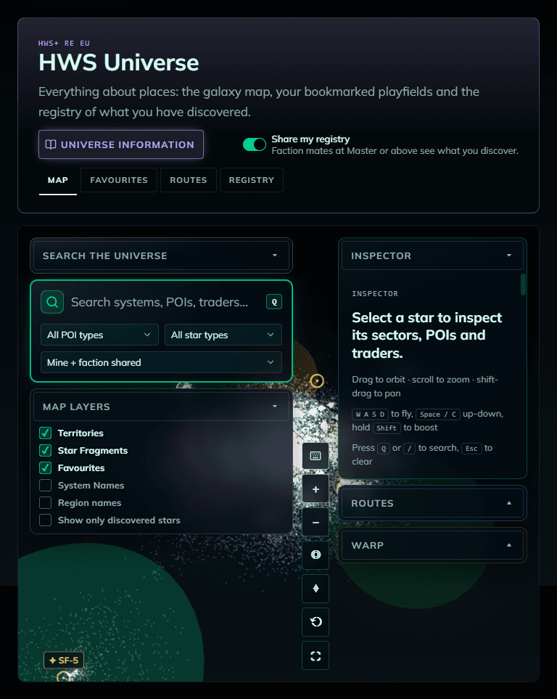This screenshot has width=557, height=699.
Task: Open the Routes tab
Action: (x=189, y=180)
